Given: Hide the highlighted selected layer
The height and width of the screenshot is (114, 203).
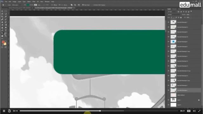Looking at the screenshot, I should coord(168,90).
